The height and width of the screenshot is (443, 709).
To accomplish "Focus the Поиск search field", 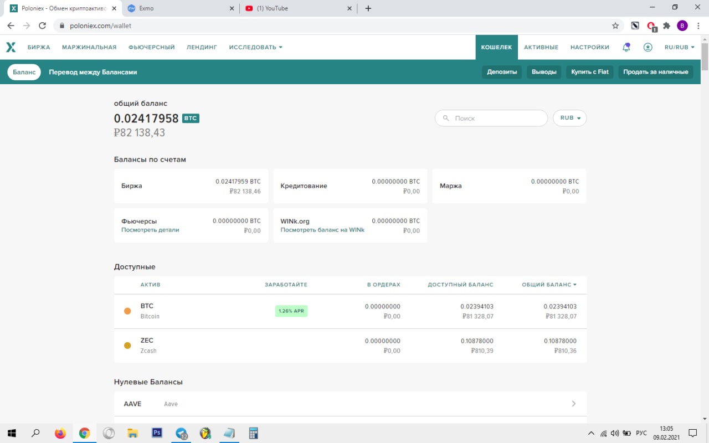I will (491, 118).
